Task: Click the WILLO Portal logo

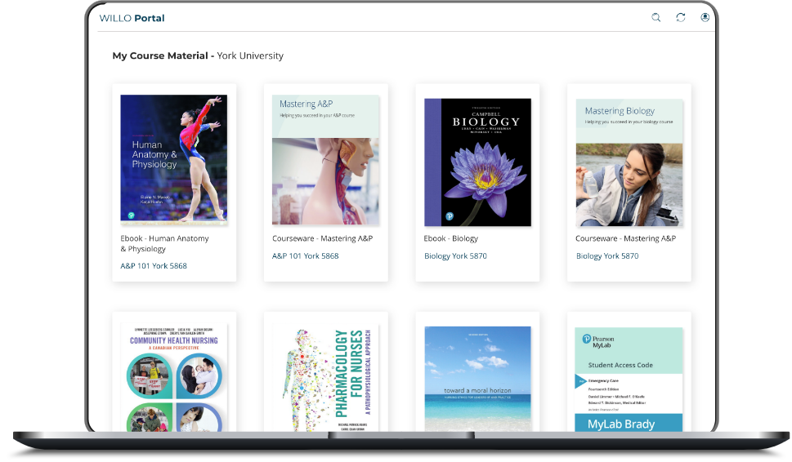Action: pos(132,18)
